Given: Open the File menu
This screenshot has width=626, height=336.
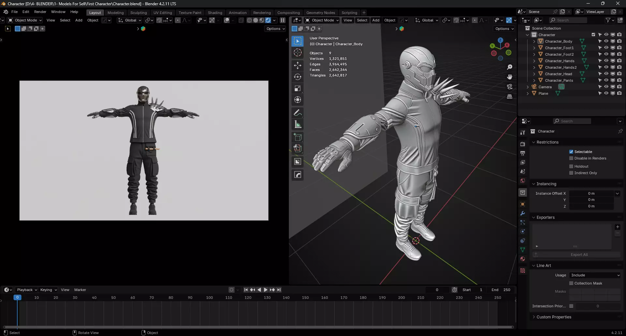Looking at the screenshot, I should coord(14,12).
